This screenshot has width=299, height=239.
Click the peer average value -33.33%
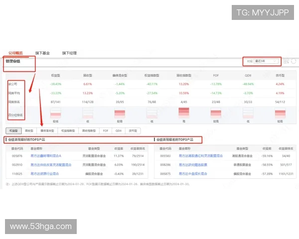pos(56,93)
